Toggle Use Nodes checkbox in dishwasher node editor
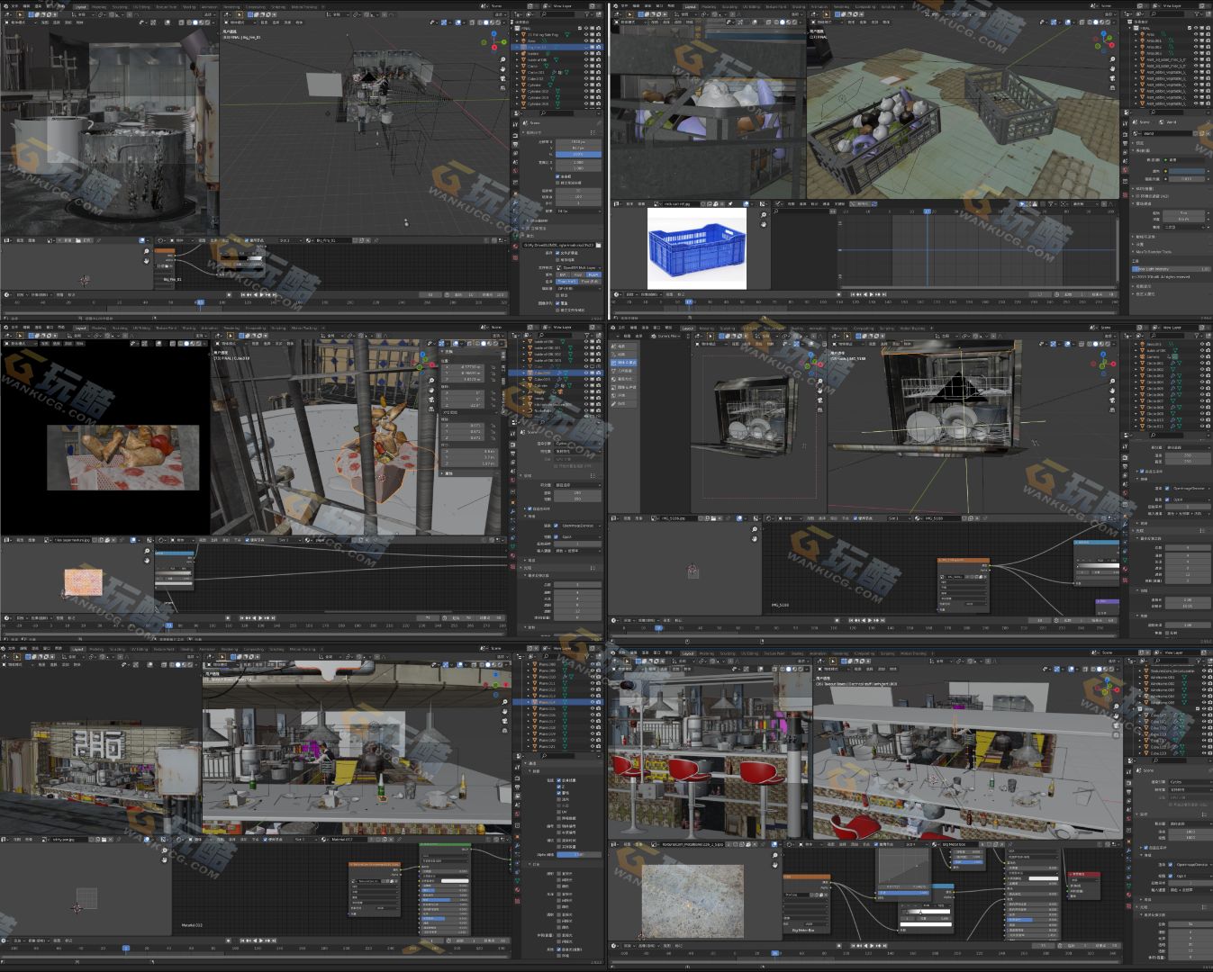 click(x=855, y=518)
